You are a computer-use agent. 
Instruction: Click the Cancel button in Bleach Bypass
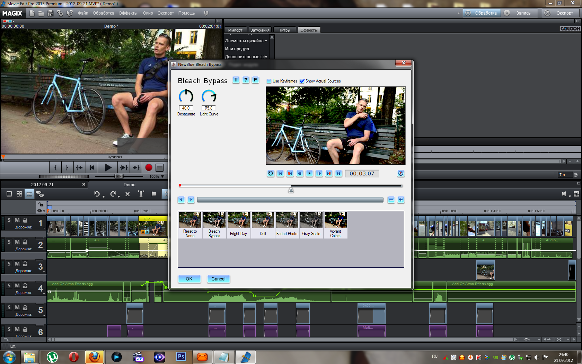219,279
